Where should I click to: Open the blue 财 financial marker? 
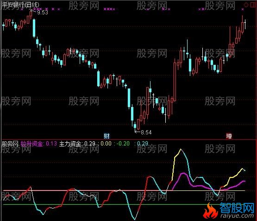[x=107, y=136]
